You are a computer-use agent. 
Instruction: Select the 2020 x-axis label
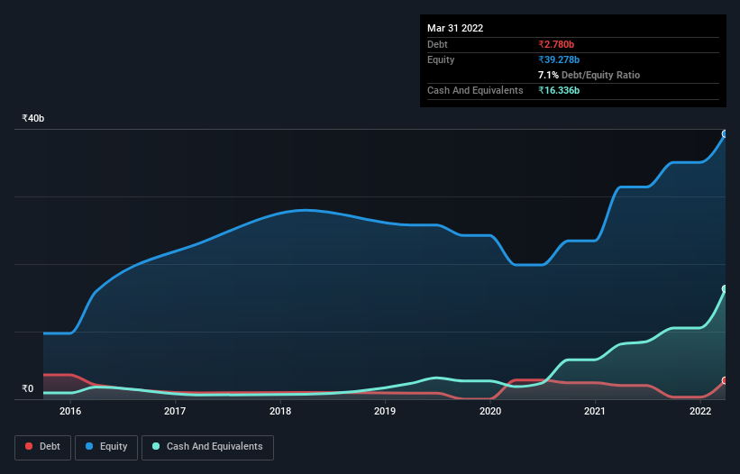(490, 411)
